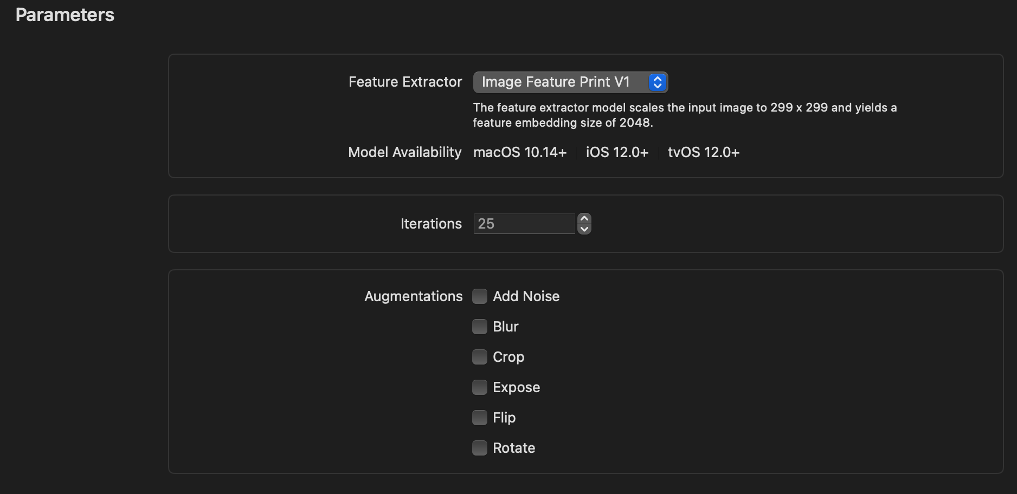Image resolution: width=1017 pixels, height=494 pixels.
Task: Click the feature extractor description text
Action: (684, 115)
